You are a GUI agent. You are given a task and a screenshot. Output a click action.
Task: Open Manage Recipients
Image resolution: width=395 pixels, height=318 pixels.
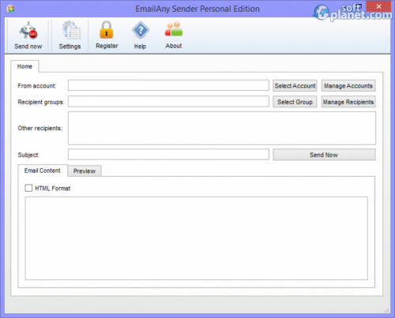click(348, 102)
